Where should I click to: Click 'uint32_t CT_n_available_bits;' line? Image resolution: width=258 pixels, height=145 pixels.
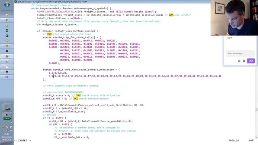64,112
